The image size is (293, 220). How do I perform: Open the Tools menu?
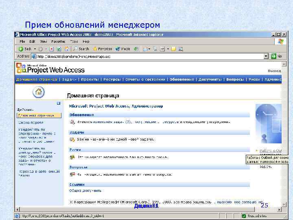pyautogui.click(x=74, y=42)
